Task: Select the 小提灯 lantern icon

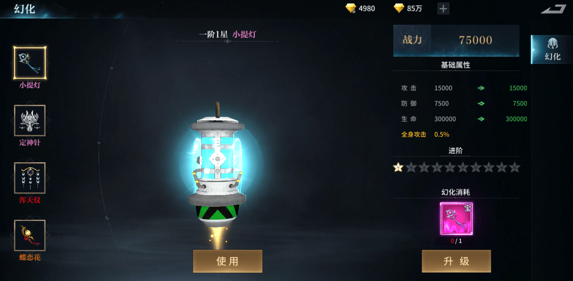Action: click(30, 62)
